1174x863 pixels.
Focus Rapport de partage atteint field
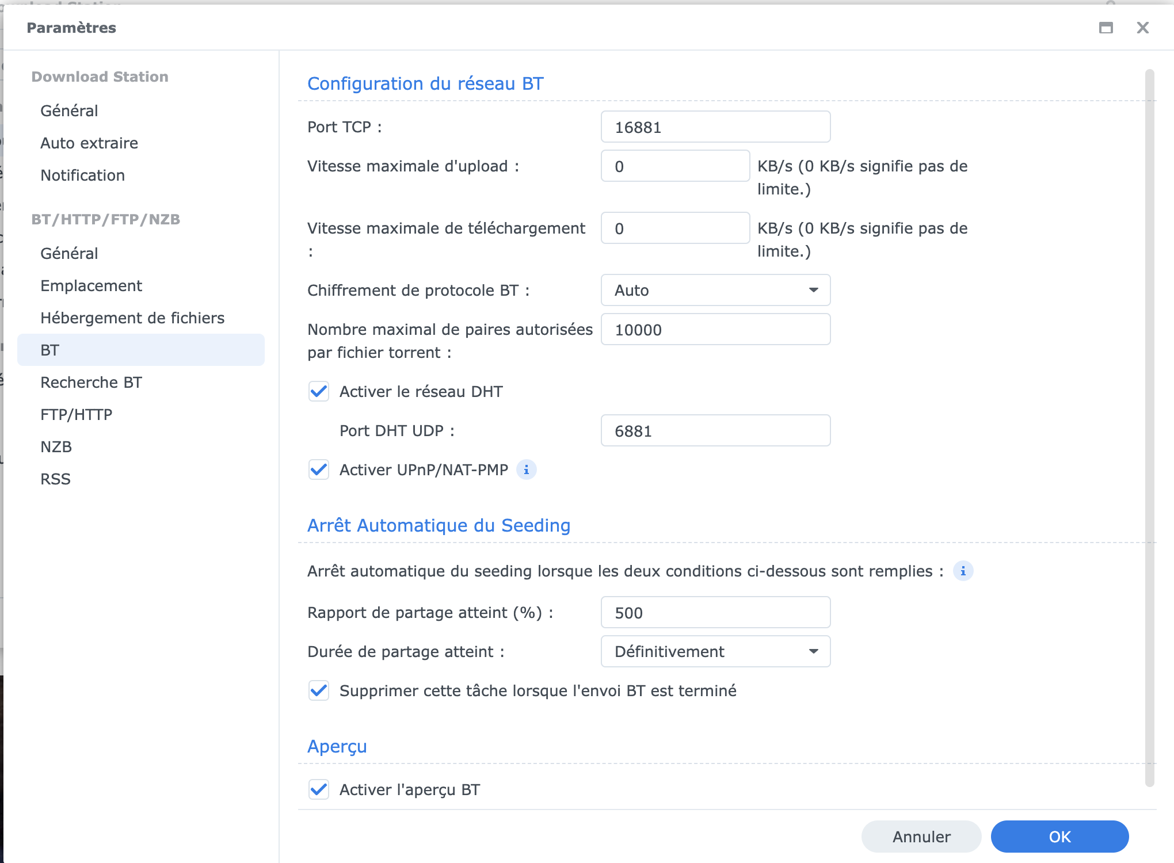coord(715,613)
